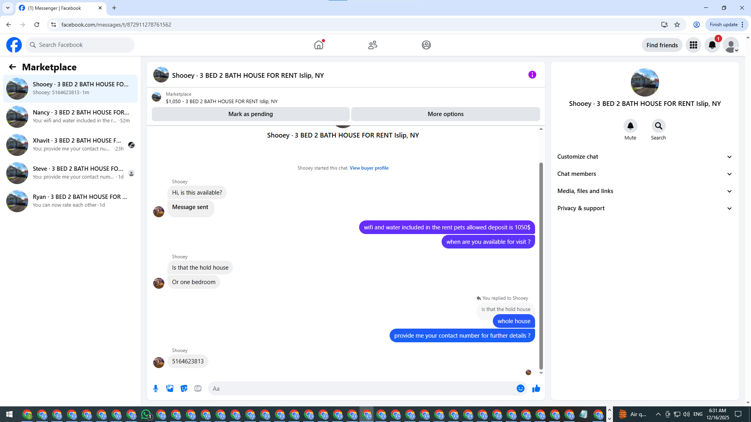This screenshot has width=751, height=422.
Task: Open a new browser tab
Action: pos(114,8)
